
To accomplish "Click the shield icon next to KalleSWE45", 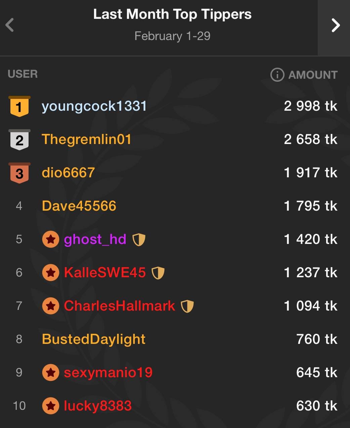I will click(x=158, y=273).
